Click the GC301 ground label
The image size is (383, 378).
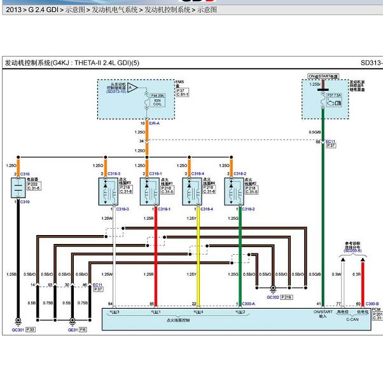point(18,330)
